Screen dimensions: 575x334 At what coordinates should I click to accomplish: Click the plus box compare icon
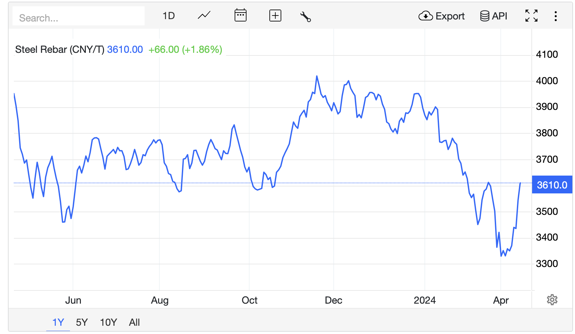coord(275,16)
